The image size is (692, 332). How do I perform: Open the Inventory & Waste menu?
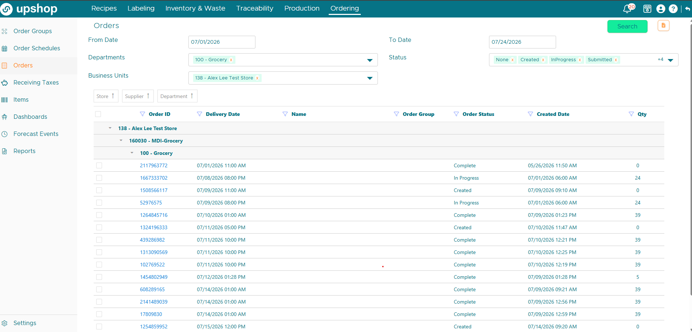tap(195, 8)
